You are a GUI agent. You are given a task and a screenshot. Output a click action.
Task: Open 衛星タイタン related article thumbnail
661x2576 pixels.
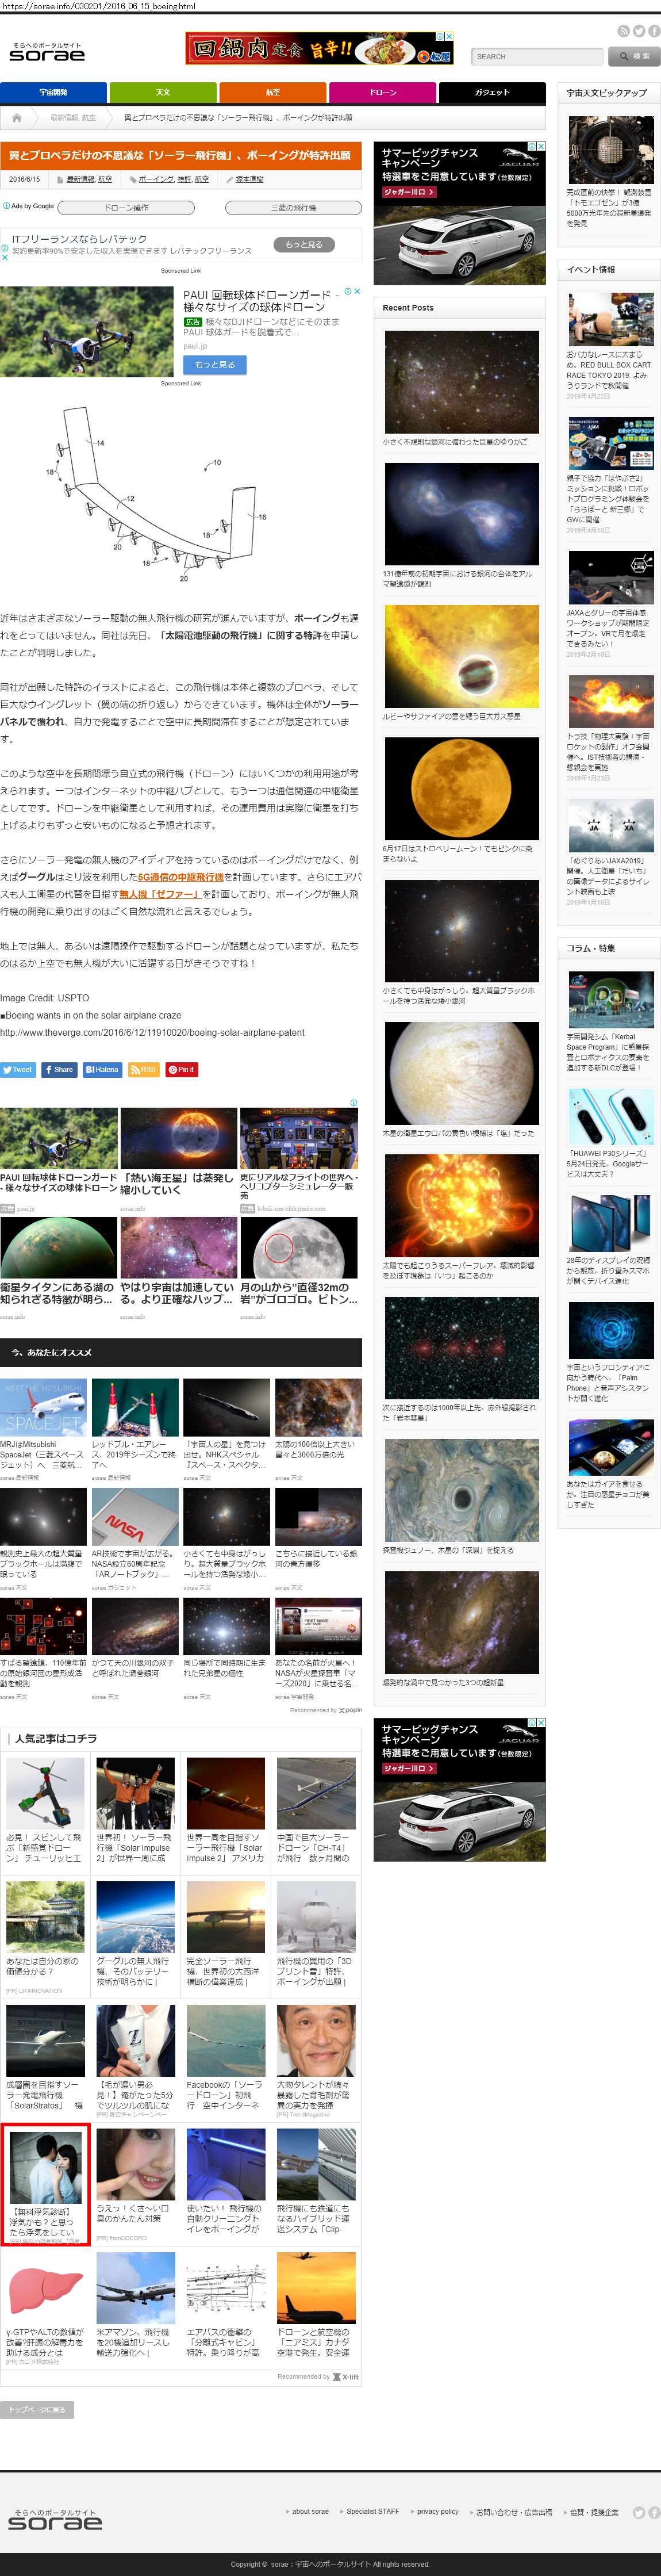(x=58, y=1247)
